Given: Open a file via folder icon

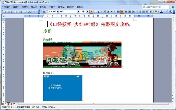Looking at the screenshot, I should [8, 12].
